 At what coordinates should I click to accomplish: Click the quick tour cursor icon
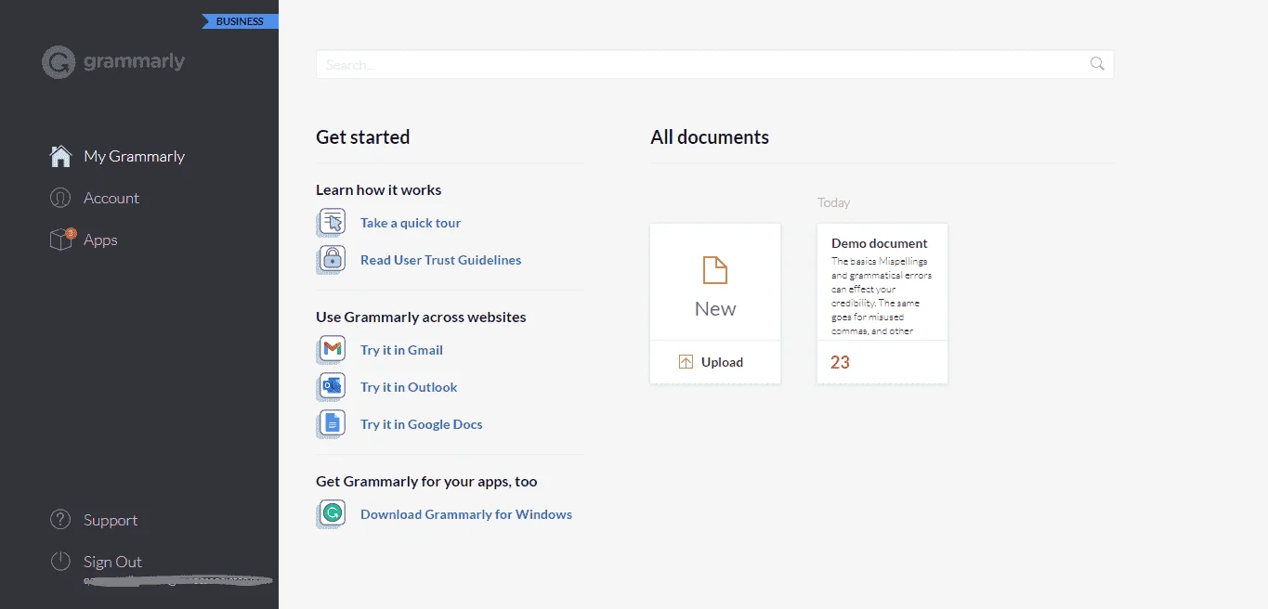point(332,223)
